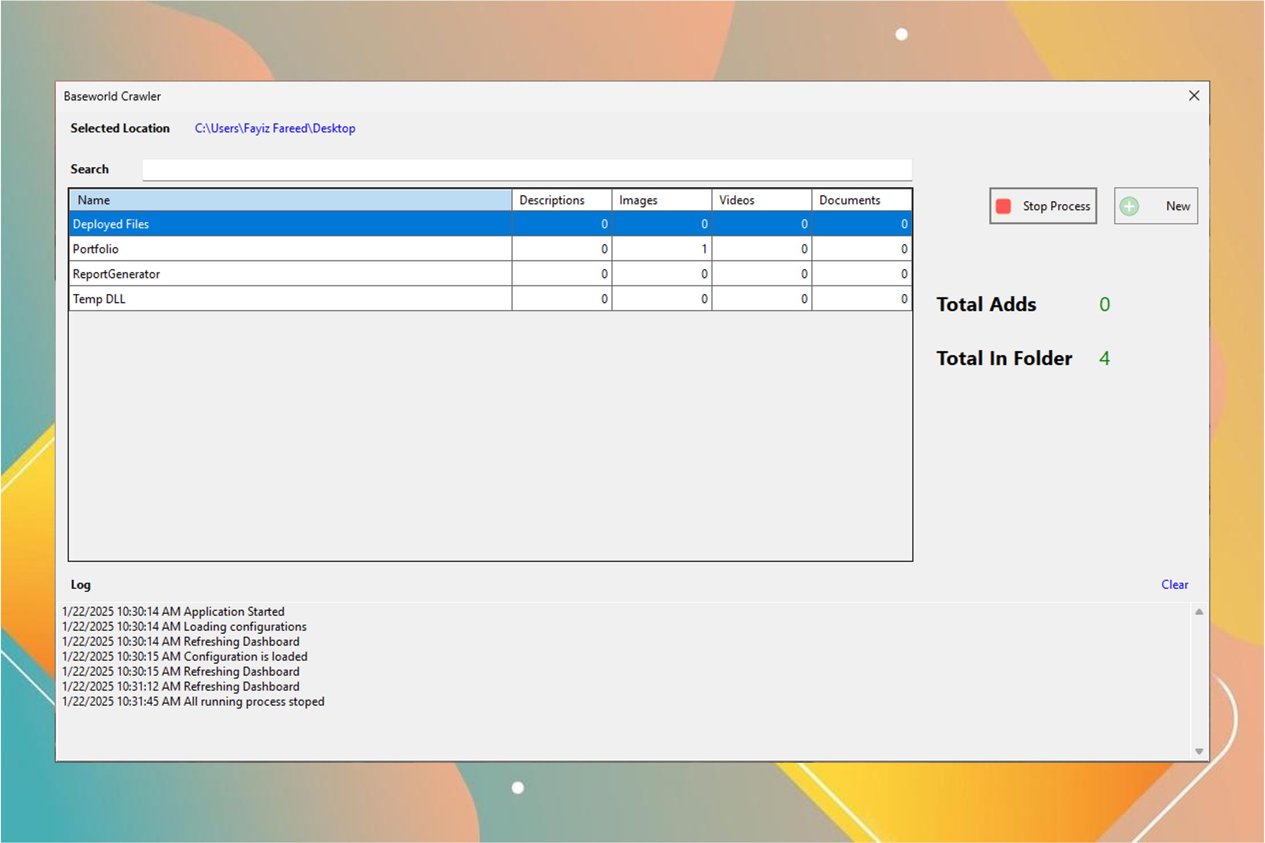The height and width of the screenshot is (843, 1265).
Task: Click the Total In Folder value 4
Action: pyautogui.click(x=1104, y=358)
